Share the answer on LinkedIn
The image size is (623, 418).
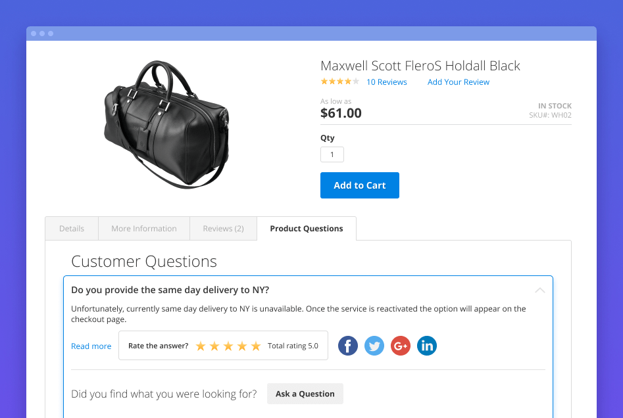click(x=426, y=345)
